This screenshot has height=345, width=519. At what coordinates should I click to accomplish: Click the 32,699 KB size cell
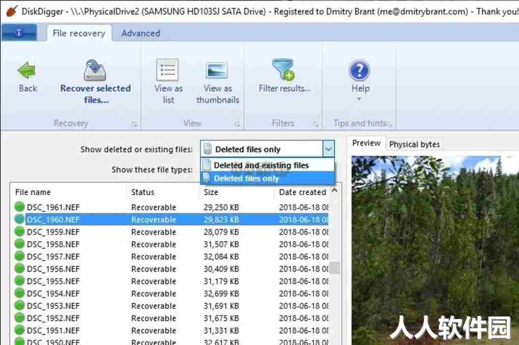[x=221, y=293]
